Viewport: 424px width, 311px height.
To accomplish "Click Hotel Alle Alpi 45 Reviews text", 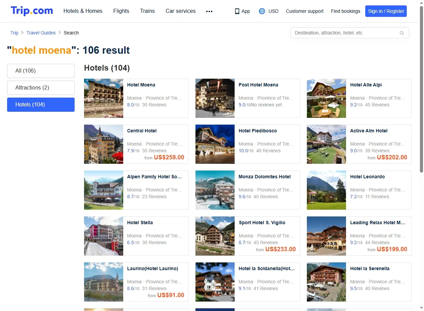I will pos(377,105).
